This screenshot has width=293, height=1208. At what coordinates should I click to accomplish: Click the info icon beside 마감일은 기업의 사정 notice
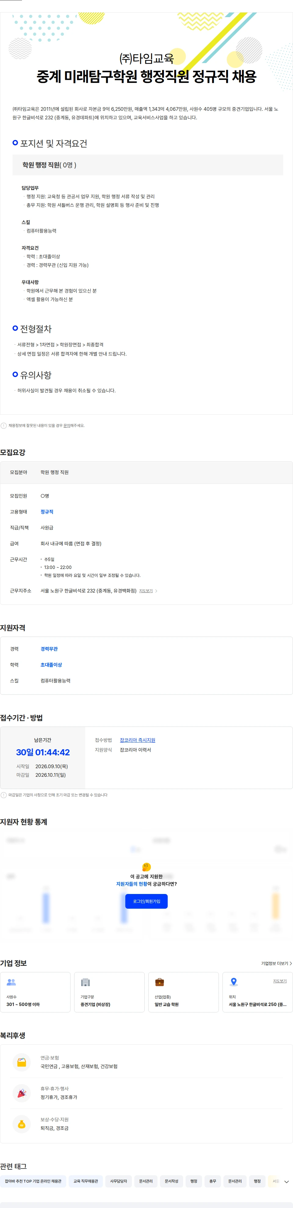tap(4, 795)
